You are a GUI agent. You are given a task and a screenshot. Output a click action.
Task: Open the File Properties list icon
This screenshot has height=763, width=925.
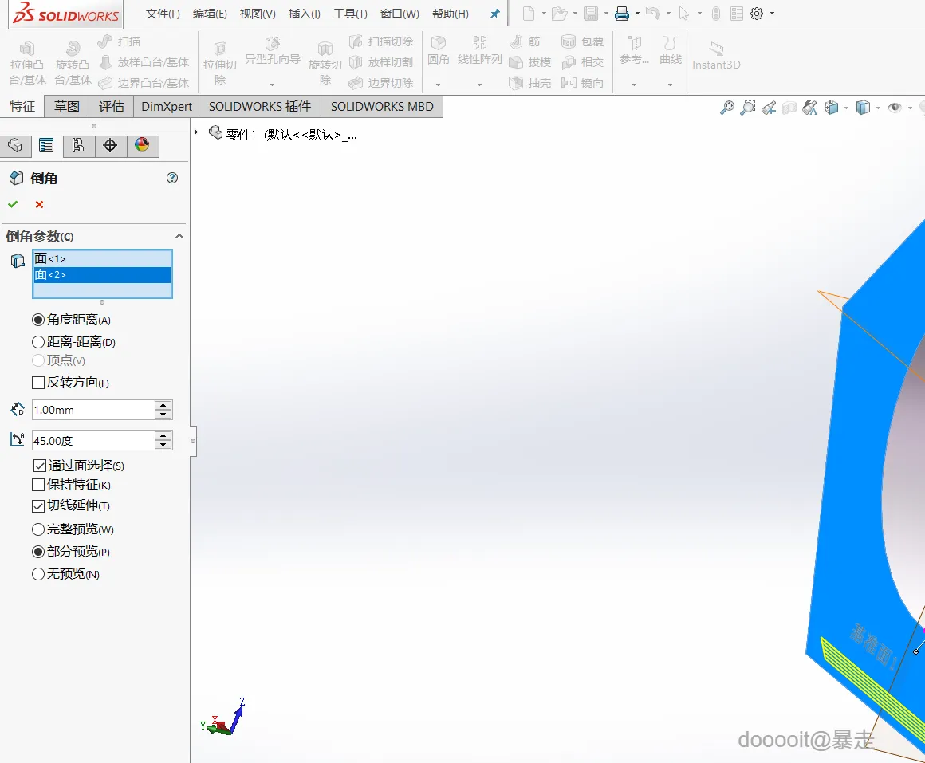737,13
